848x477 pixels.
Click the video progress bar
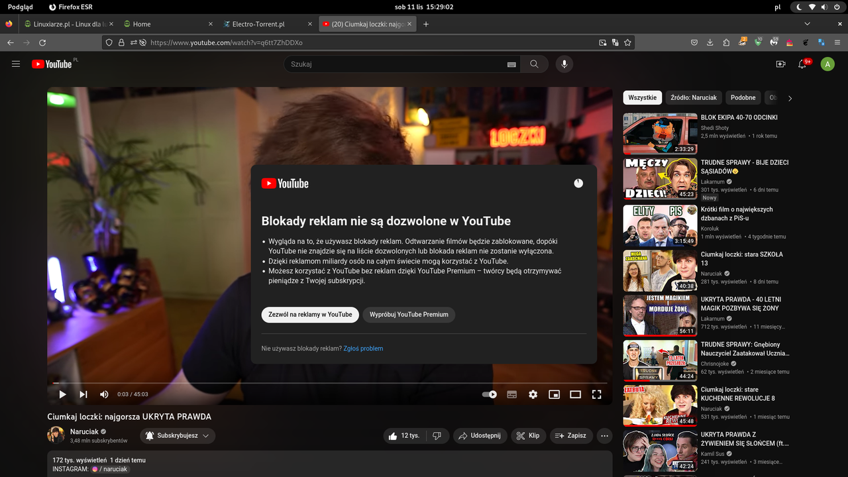(330, 383)
